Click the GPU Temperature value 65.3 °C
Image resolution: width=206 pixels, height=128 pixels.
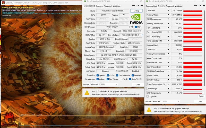coord(177,19)
